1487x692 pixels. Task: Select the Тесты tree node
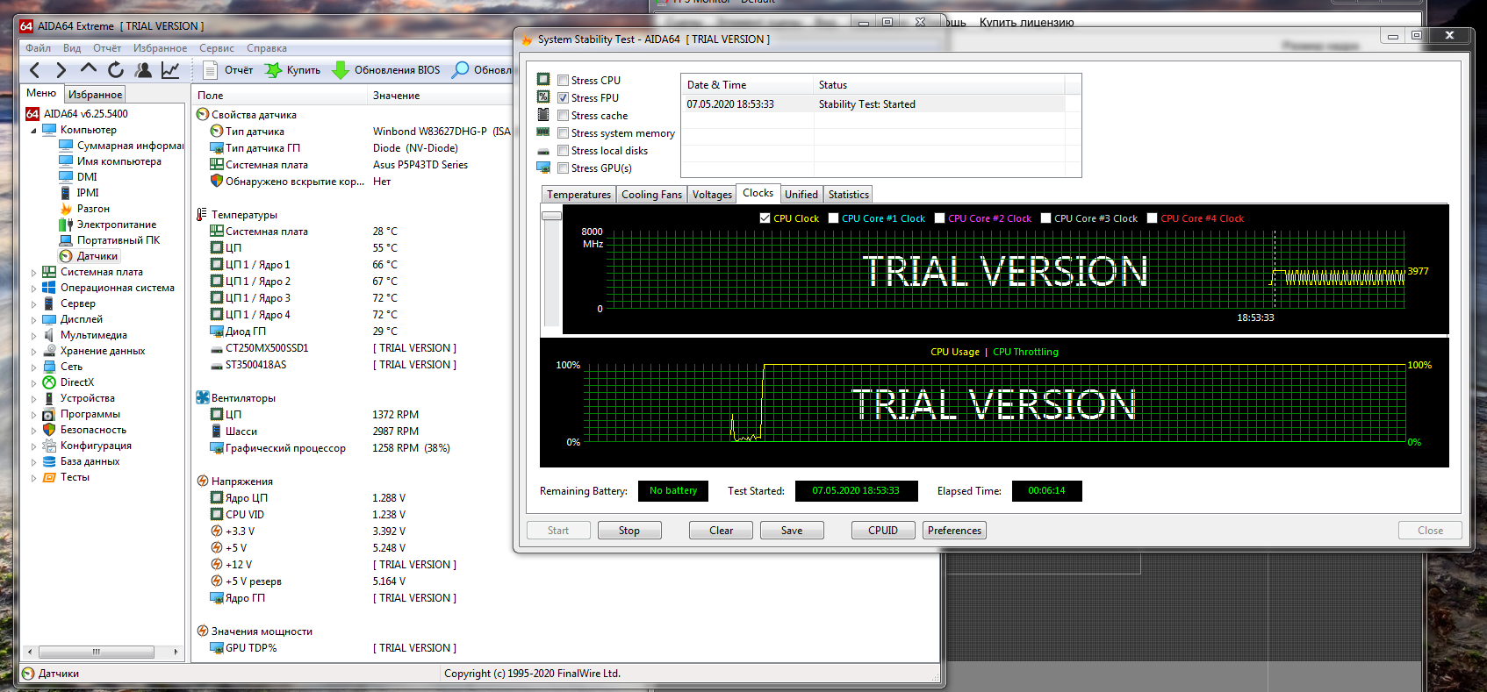click(66, 477)
